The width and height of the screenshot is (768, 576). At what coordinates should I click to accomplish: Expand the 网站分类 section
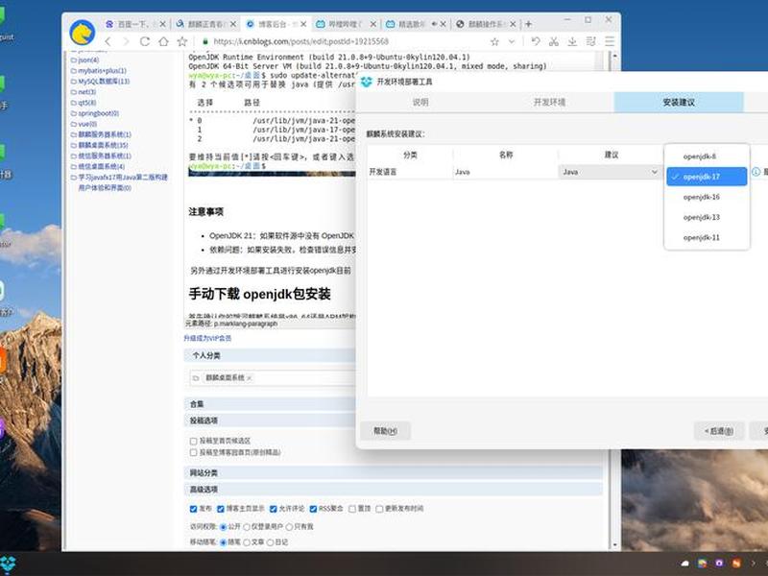tap(394, 472)
